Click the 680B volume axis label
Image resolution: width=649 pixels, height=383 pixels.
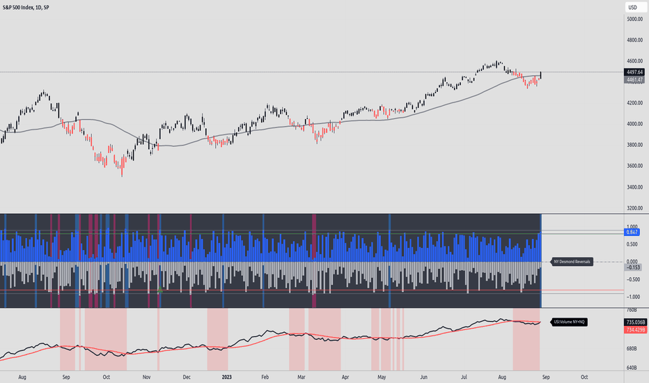coord(632,349)
